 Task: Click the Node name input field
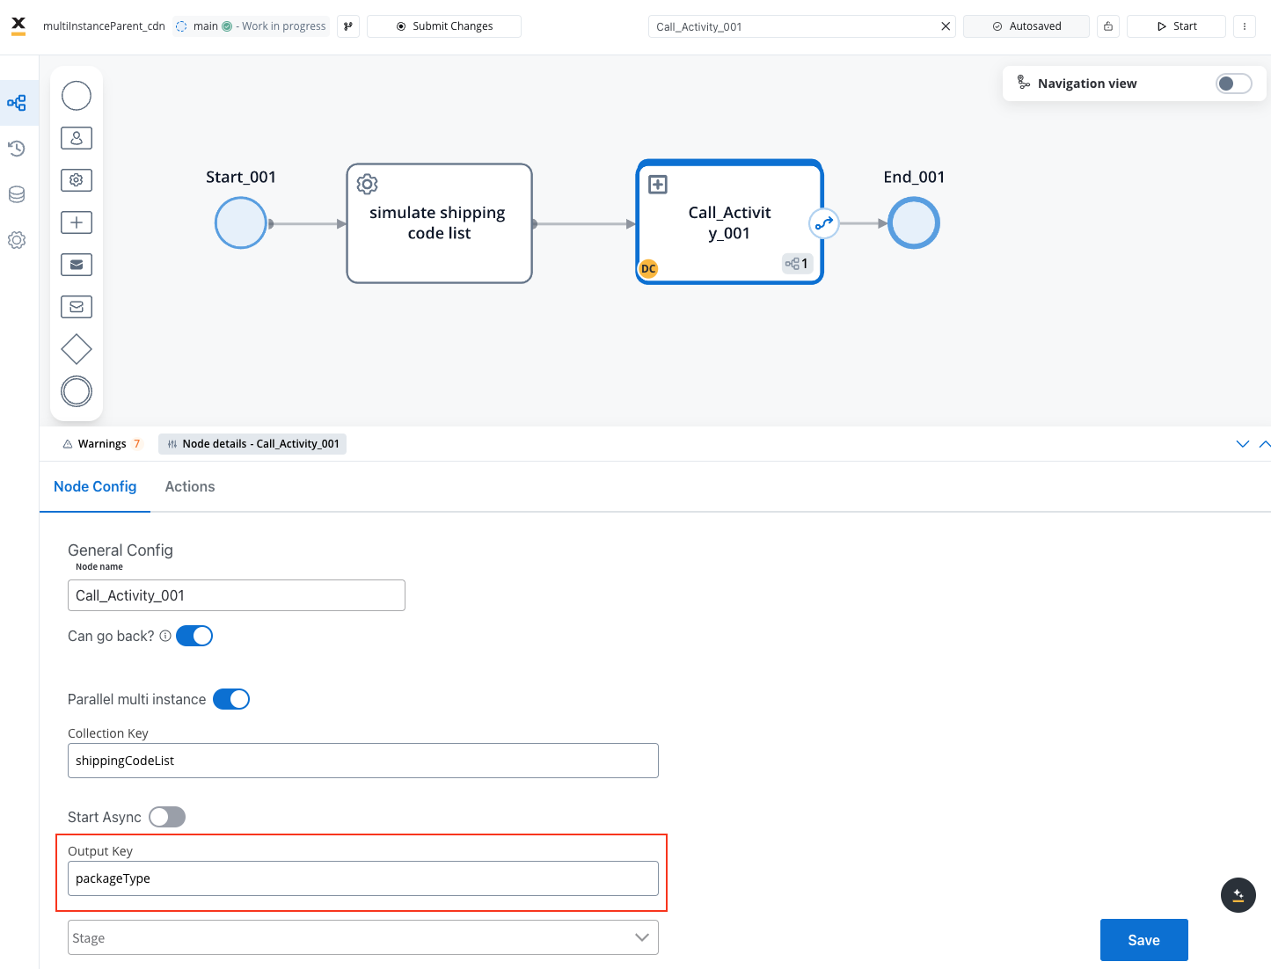237,595
